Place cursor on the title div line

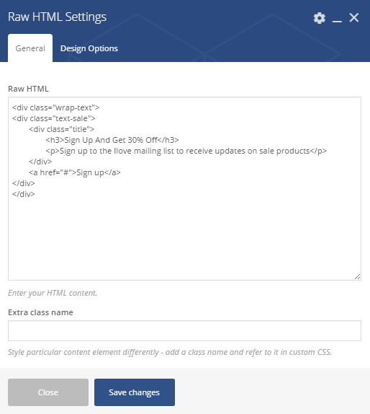[62, 129]
